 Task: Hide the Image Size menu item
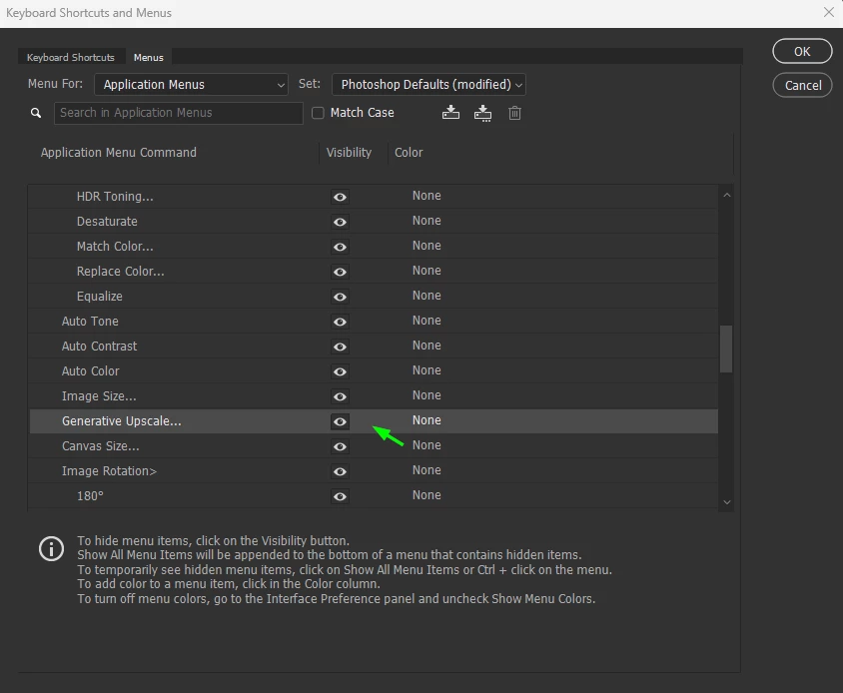340,396
